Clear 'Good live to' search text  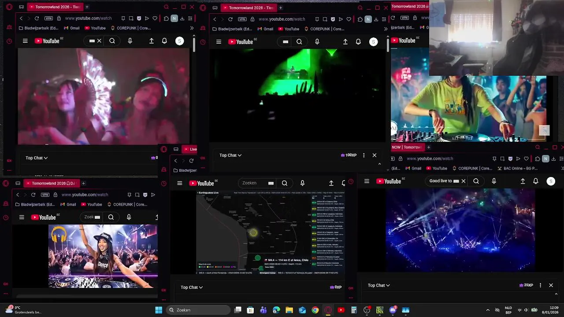click(464, 181)
